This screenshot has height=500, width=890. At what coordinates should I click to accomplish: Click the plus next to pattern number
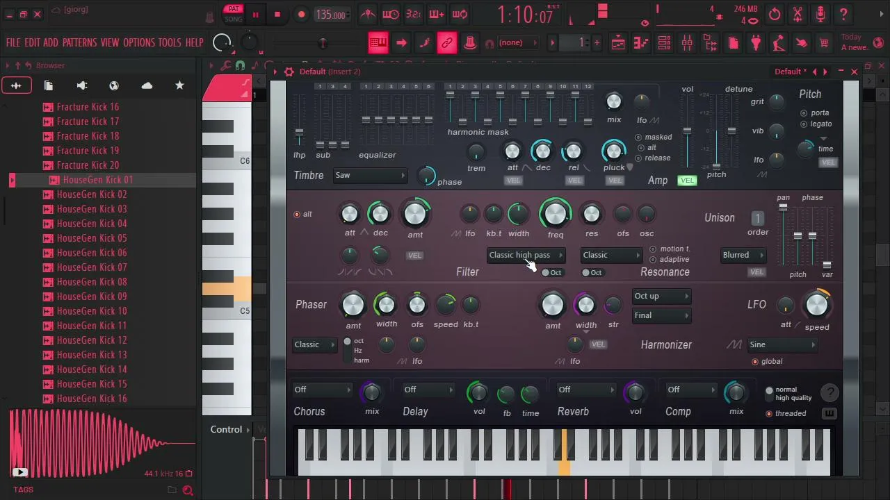pyautogui.click(x=597, y=43)
